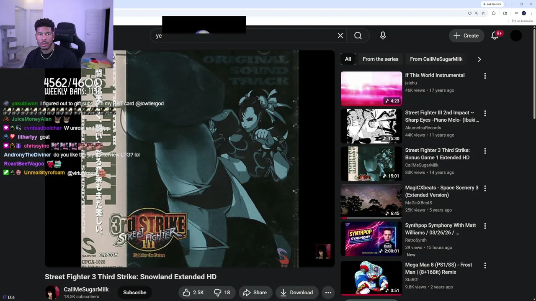Open options for If This World Instrumental
This screenshot has height=301, width=536.
485,76
